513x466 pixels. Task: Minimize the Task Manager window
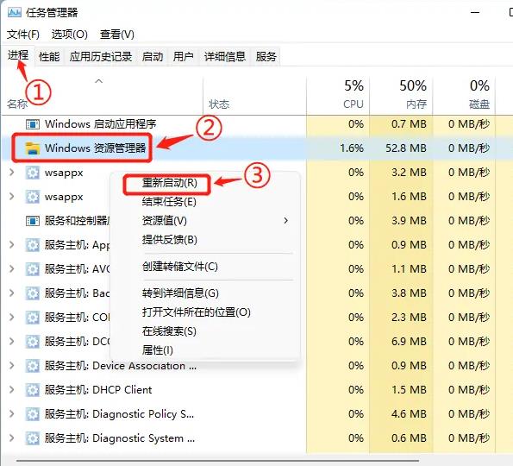tap(475, 13)
